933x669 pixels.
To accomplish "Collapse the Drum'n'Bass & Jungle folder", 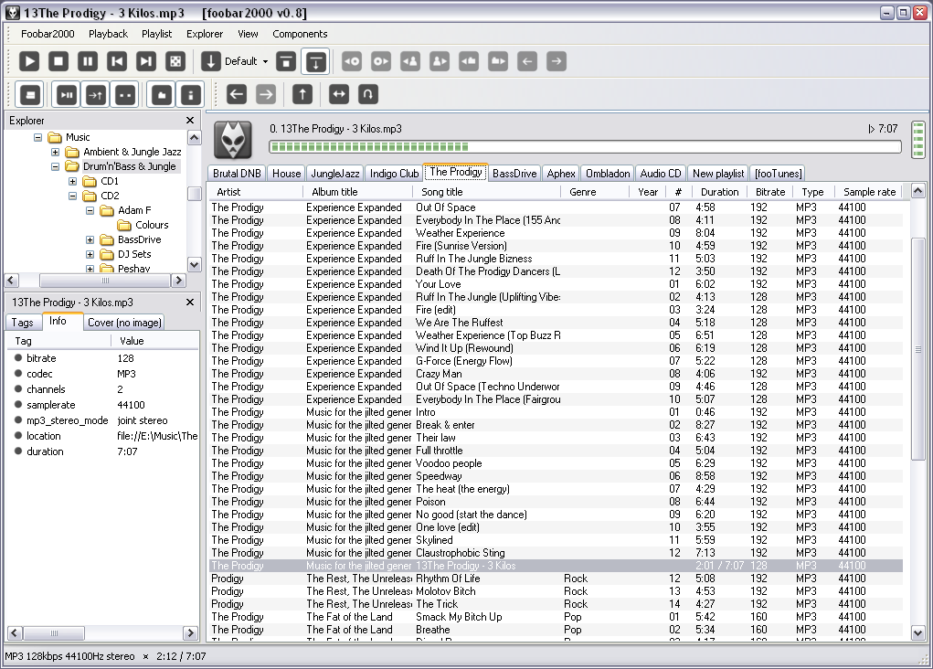I will click(x=55, y=166).
